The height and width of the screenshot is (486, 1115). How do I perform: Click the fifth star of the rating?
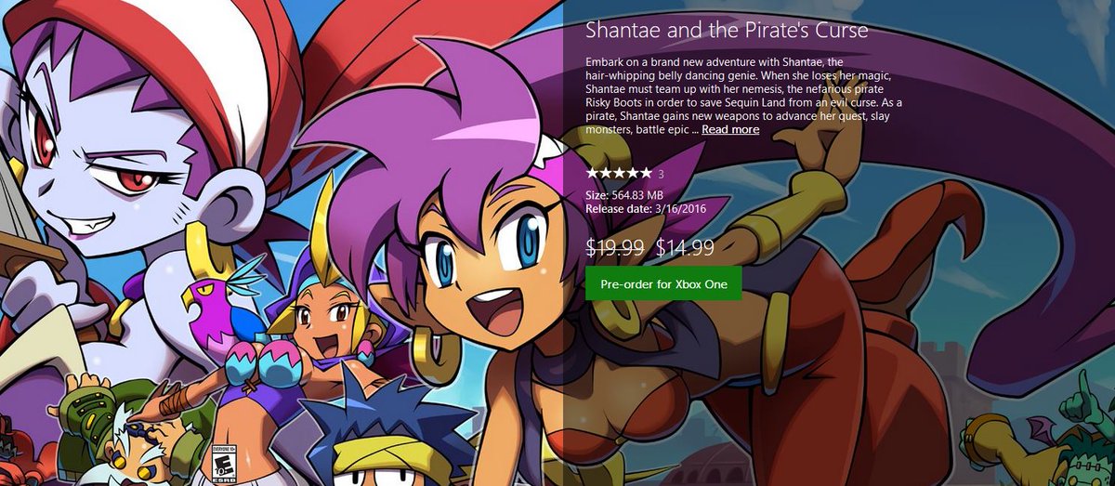click(x=645, y=174)
